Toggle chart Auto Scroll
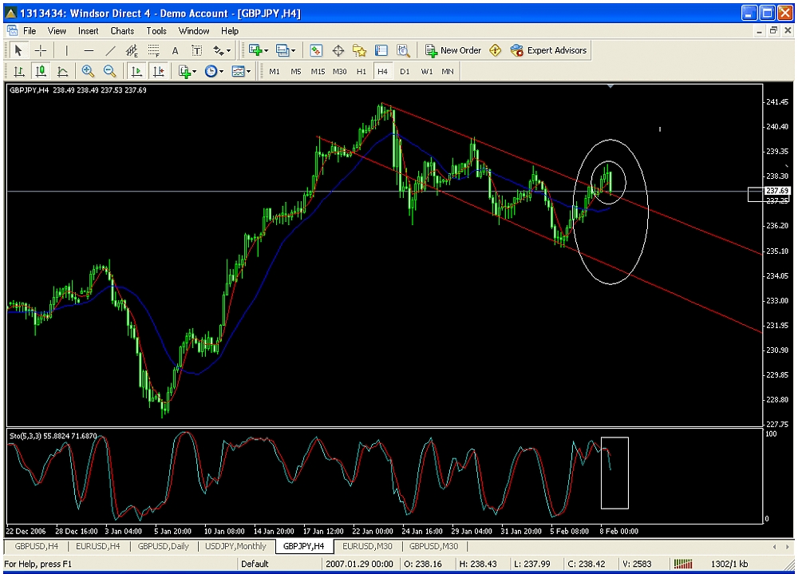This screenshot has width=798, height=574. coord(136,71)
